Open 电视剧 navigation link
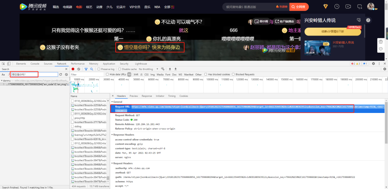 click(68, 7)
